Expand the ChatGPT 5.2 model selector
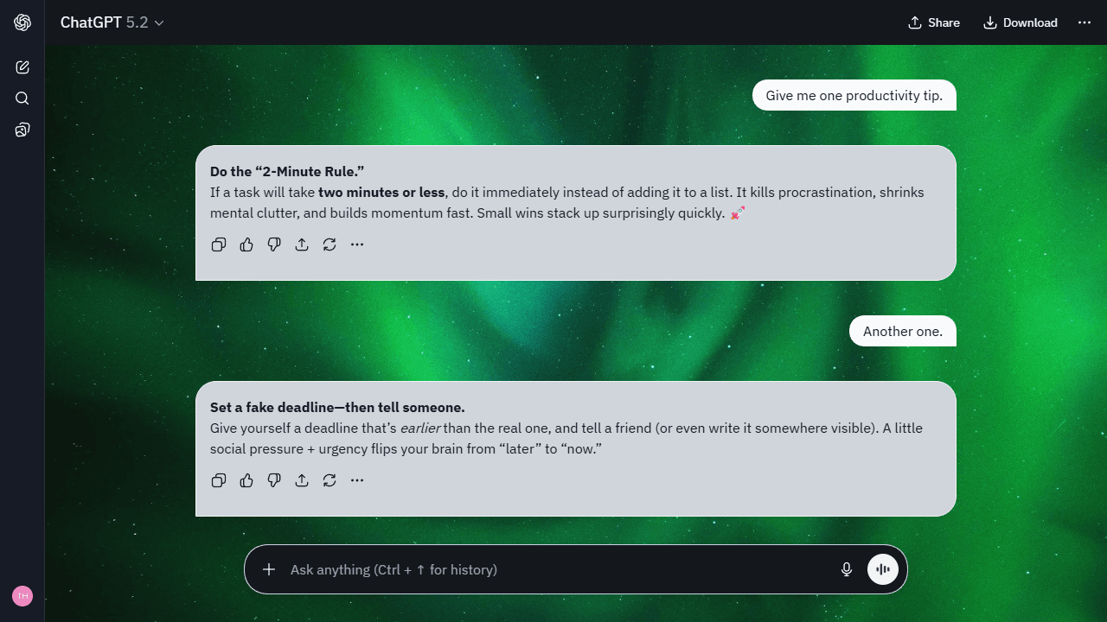 [112, 22]
